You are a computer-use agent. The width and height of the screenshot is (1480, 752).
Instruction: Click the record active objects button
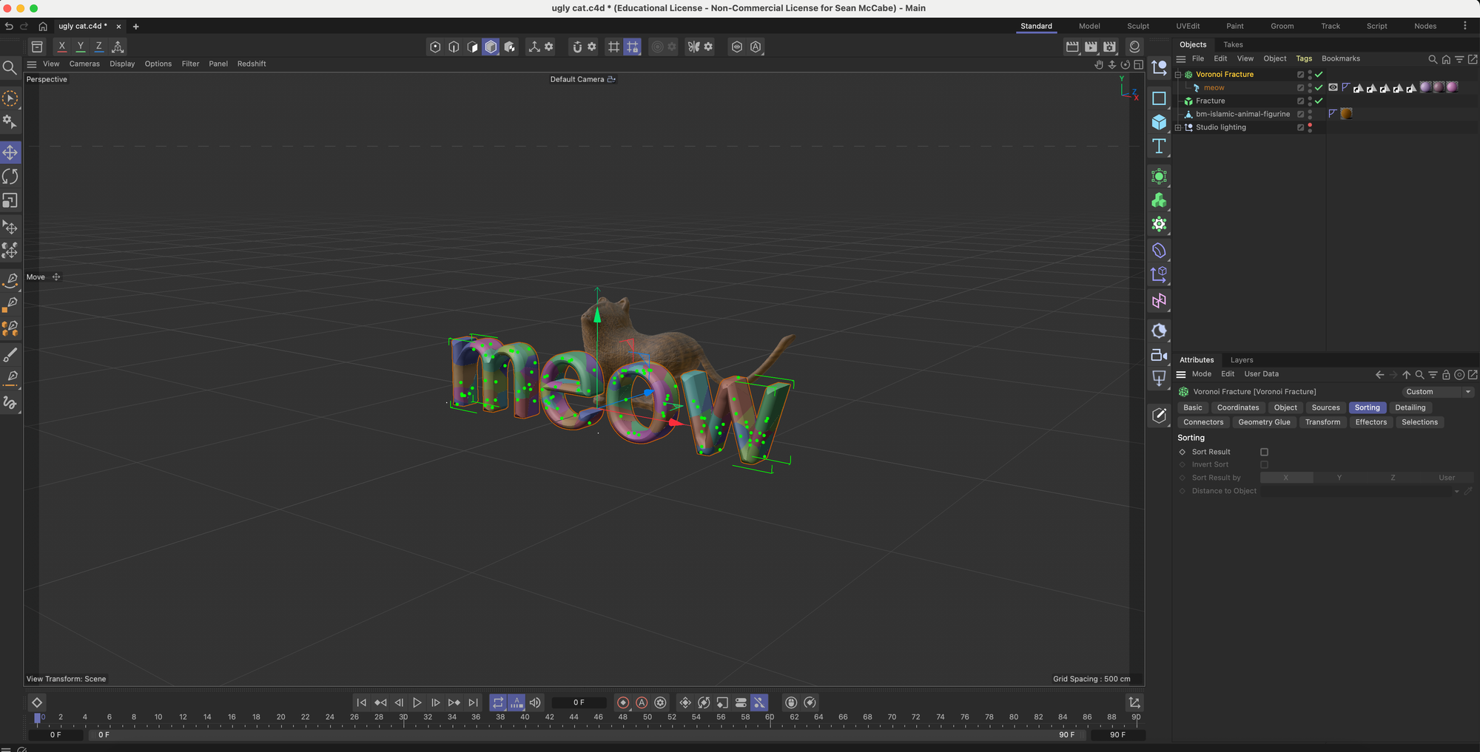pyautogui.click(x=623, y=702)
